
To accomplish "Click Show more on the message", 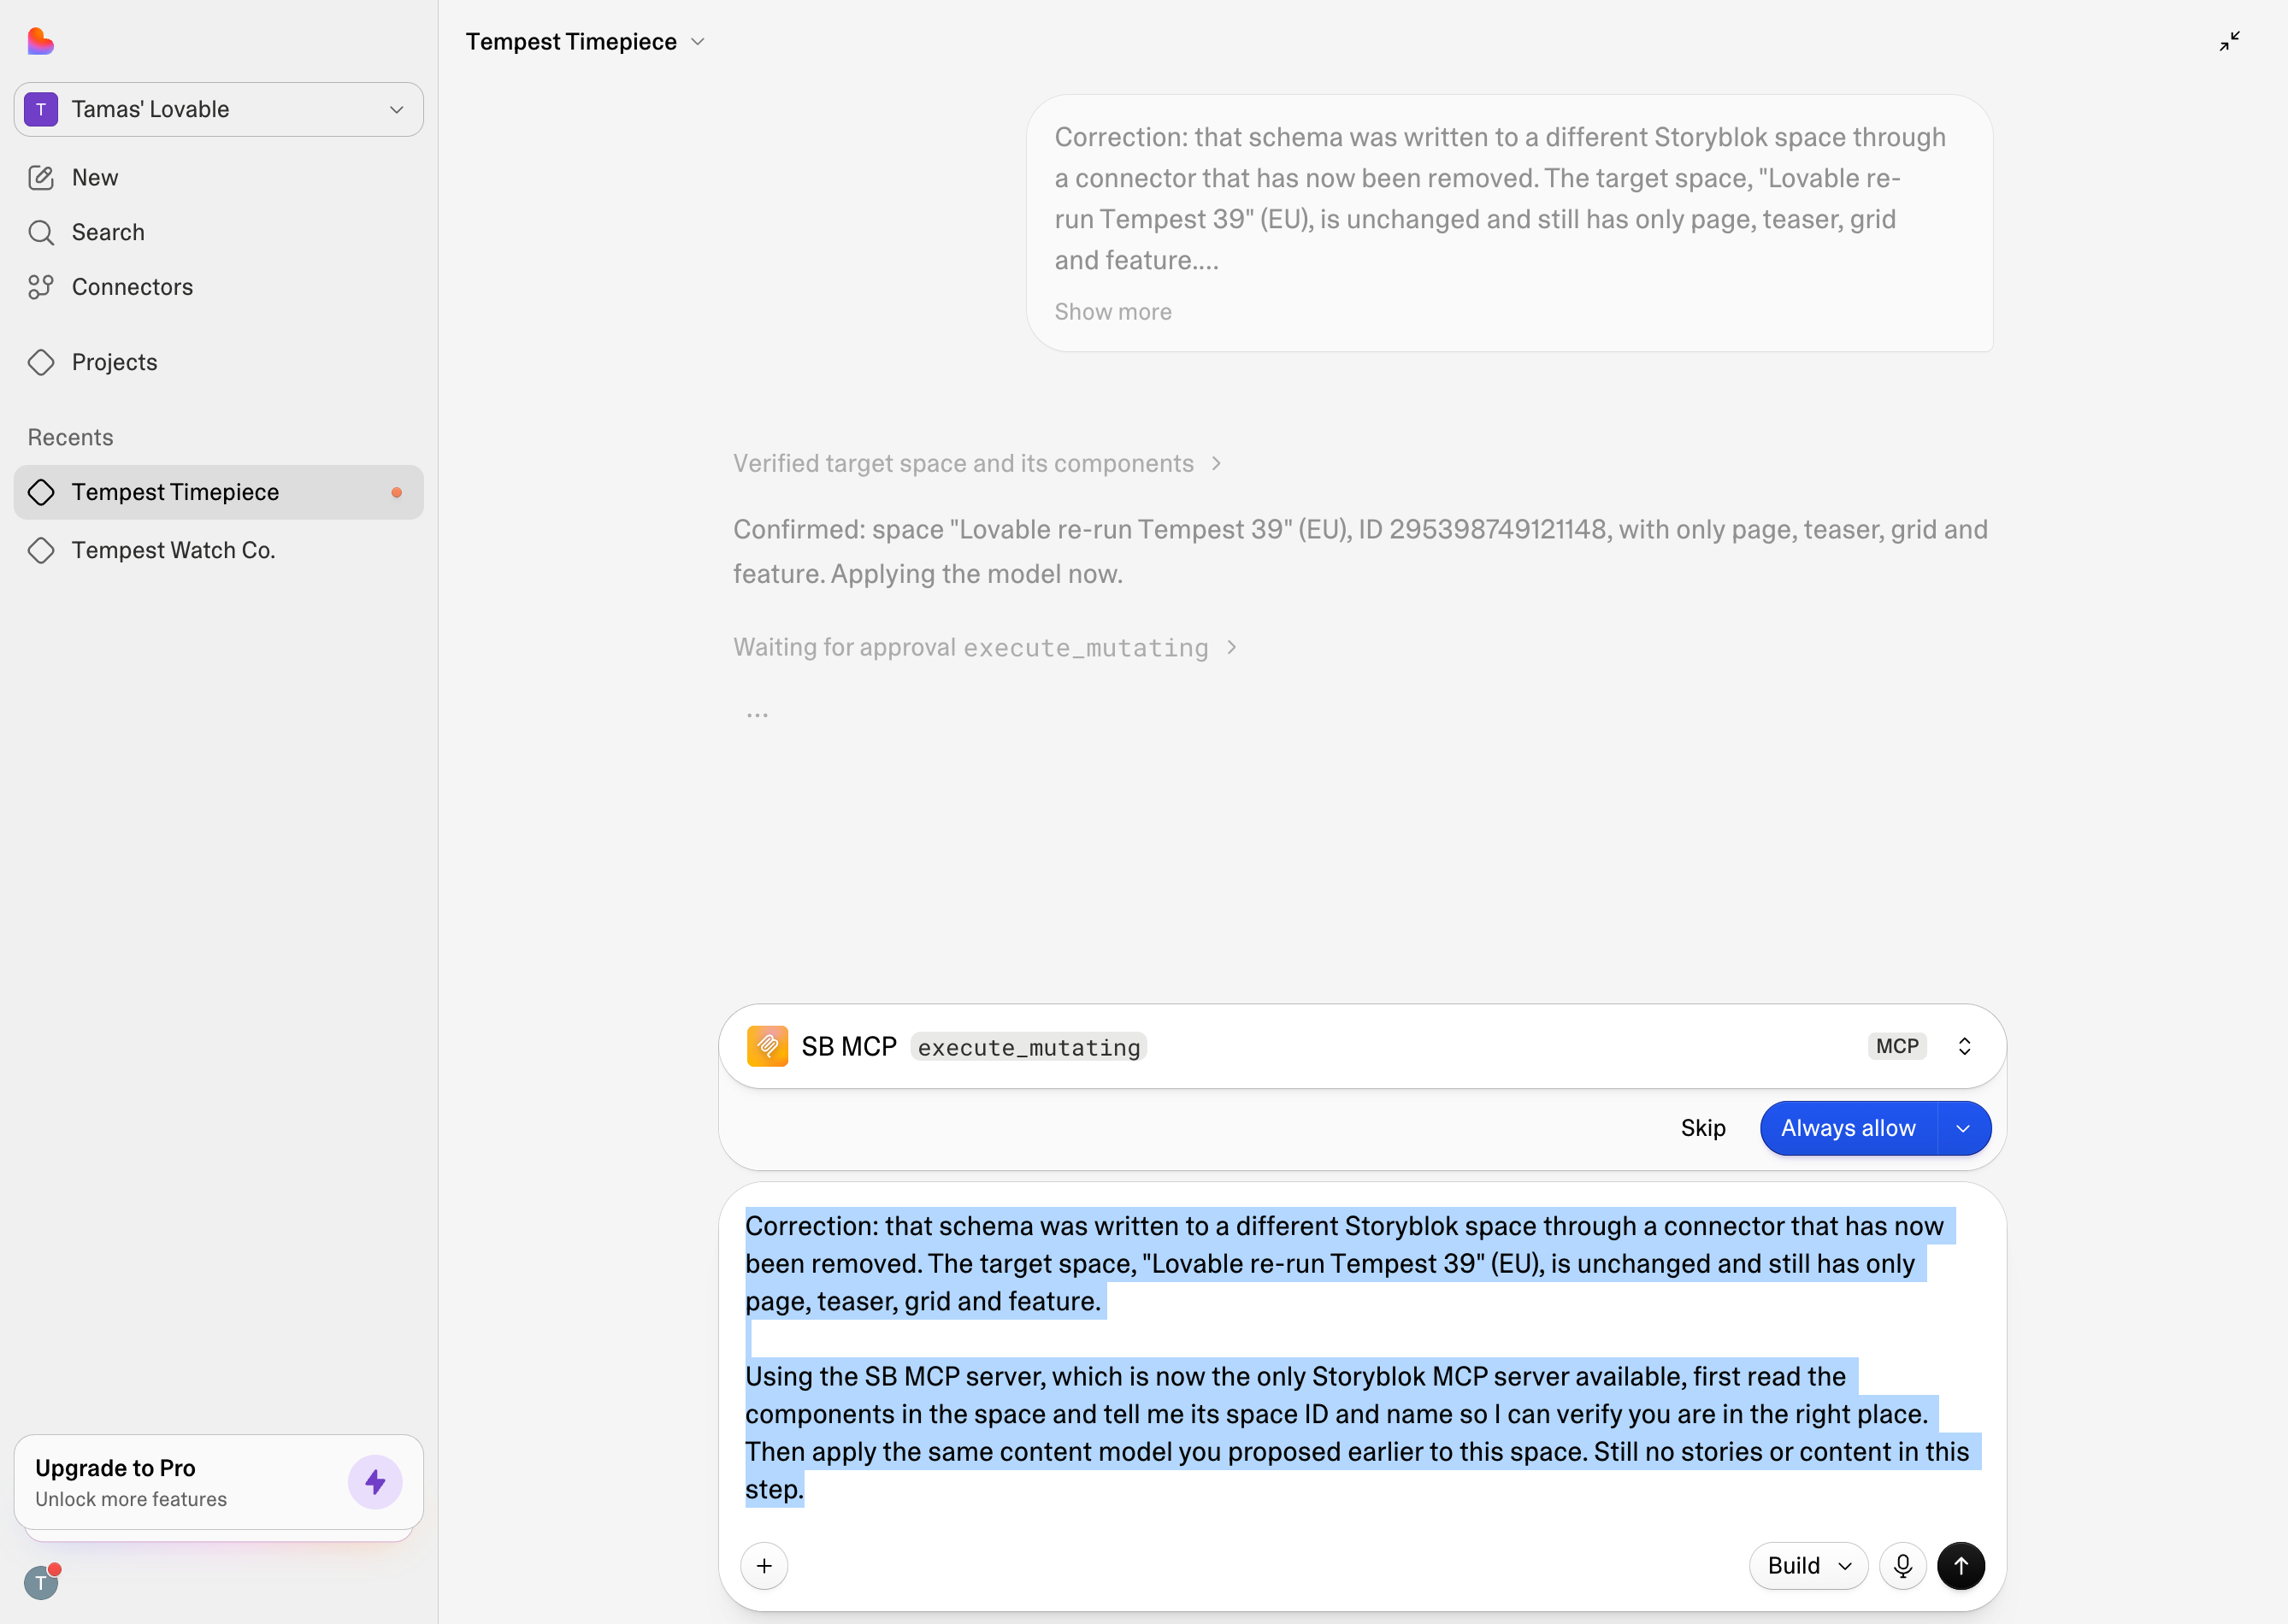I will [x=1112, y=312].
